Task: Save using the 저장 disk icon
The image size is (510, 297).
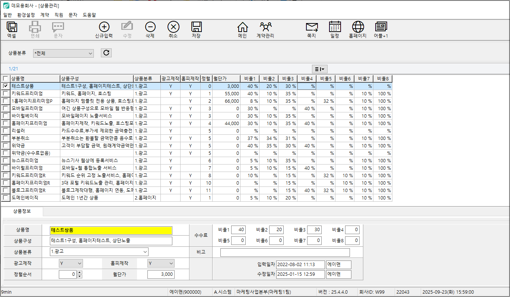Action: [196, 27]
